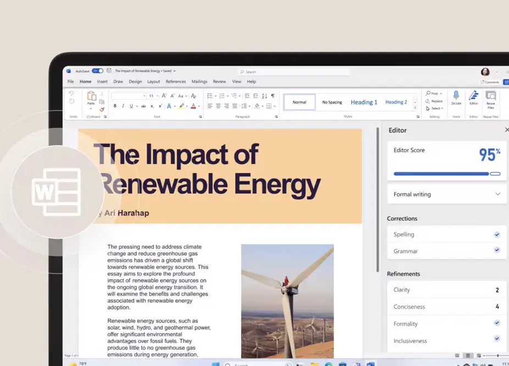The width and height of the screenshot is (509, 366).
Task: Open the font size dropdown
Action: click(157, 96)
